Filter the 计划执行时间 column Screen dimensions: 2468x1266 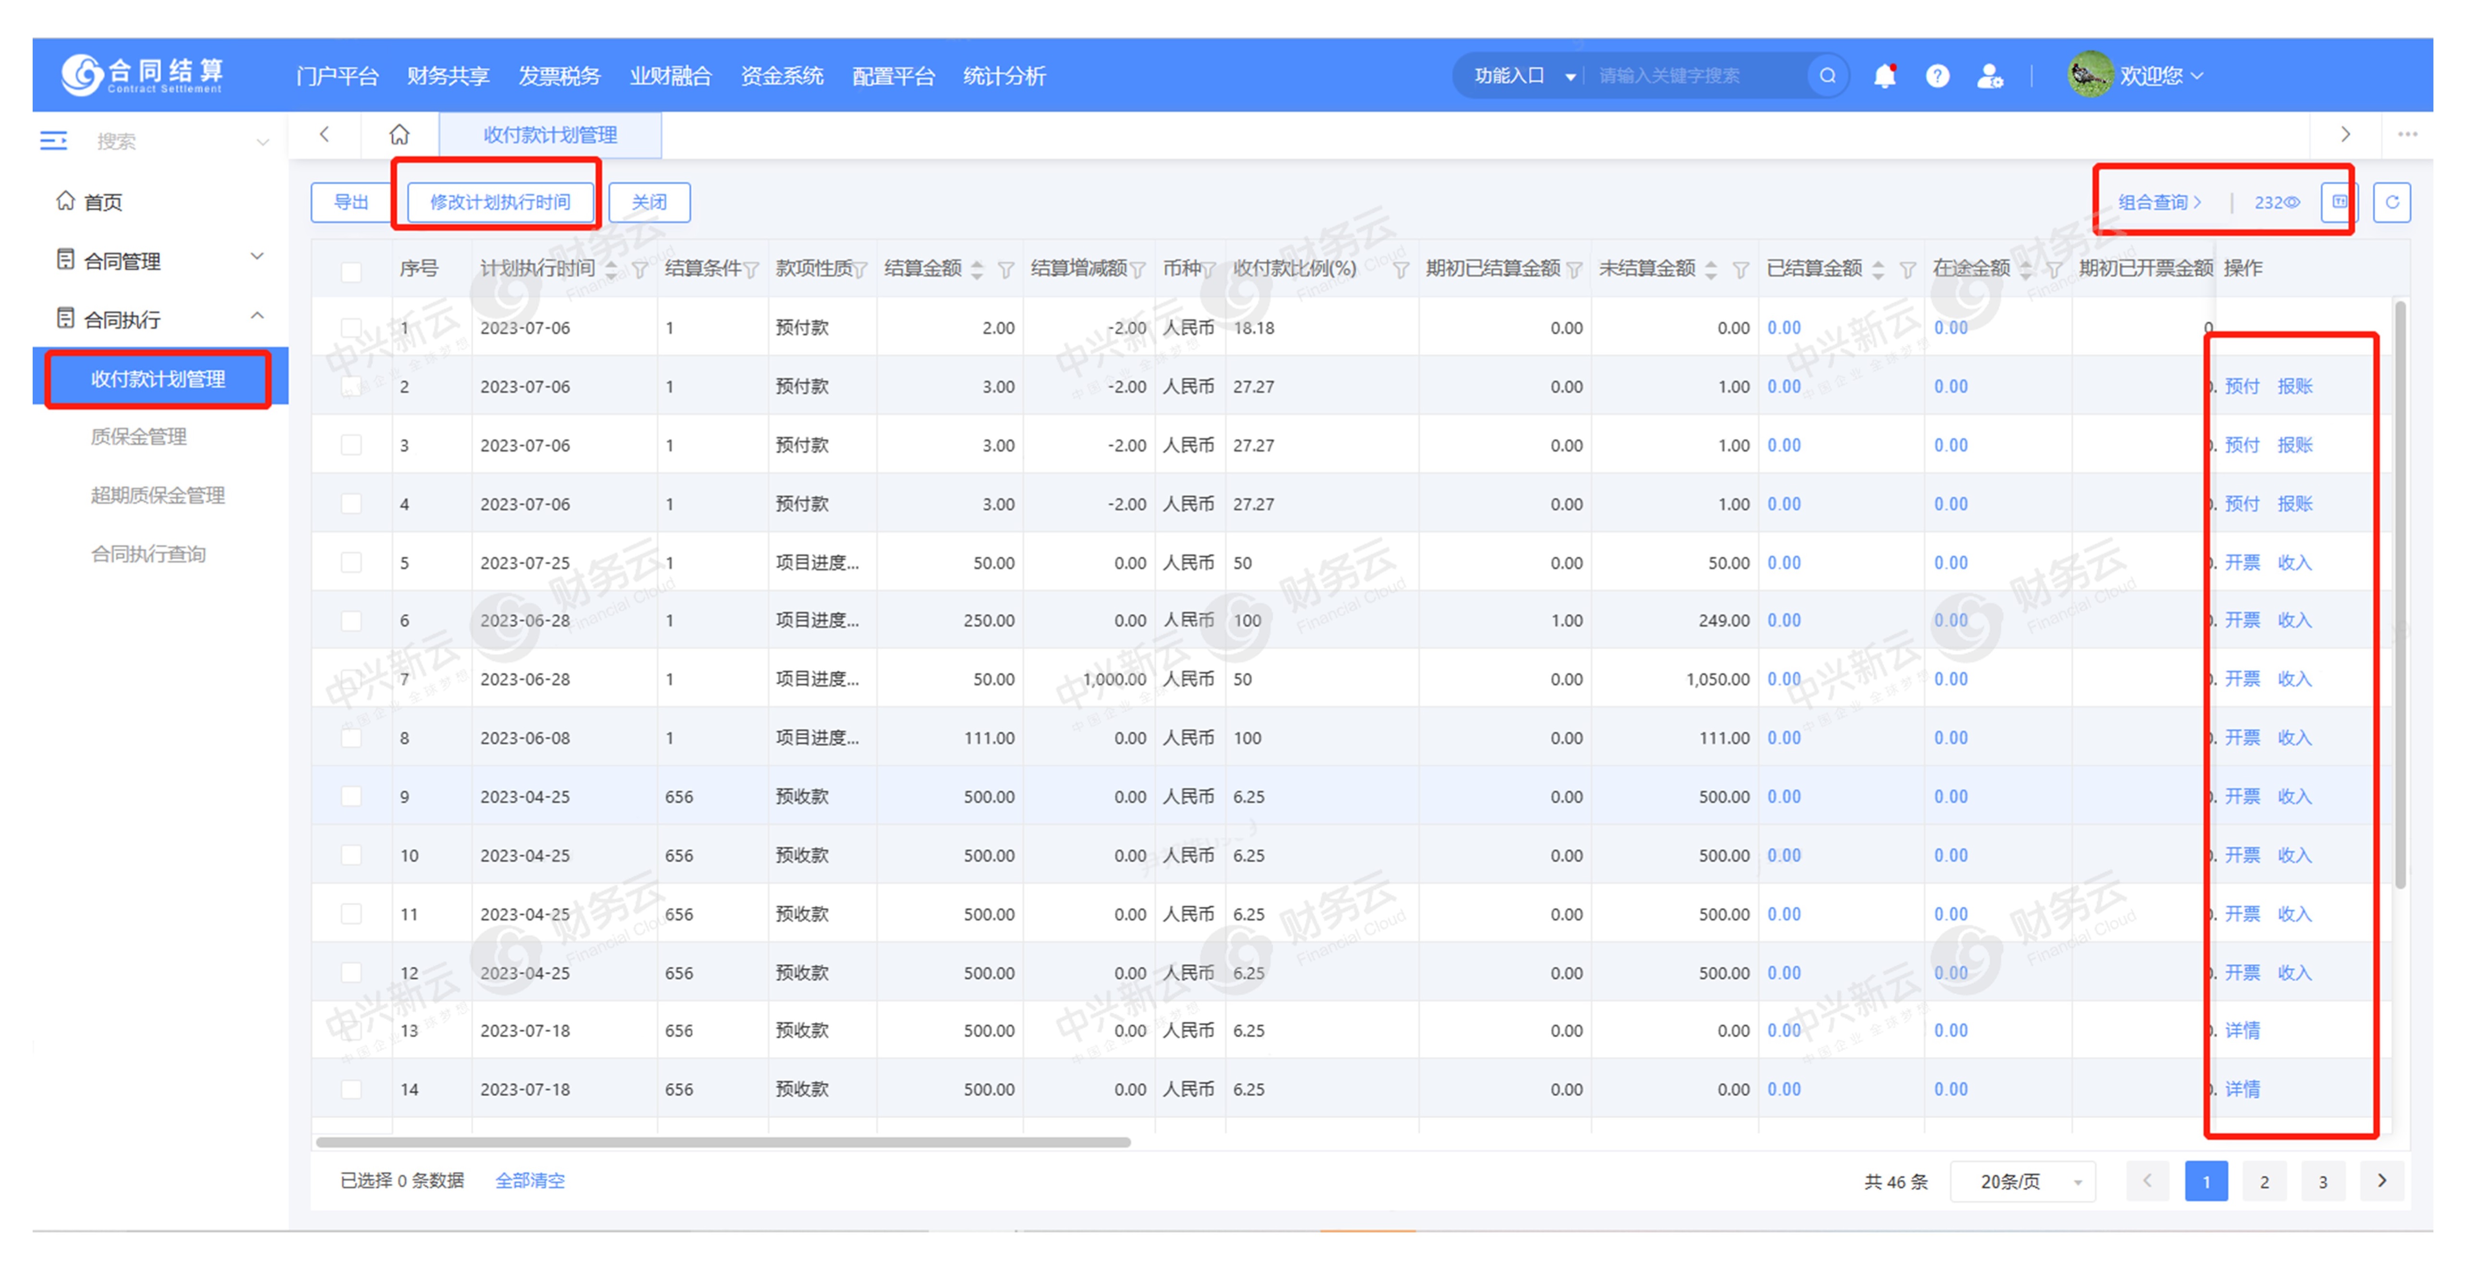pyautogui.click(x=640, y=270)
